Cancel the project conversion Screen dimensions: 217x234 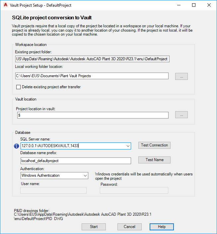129,227
